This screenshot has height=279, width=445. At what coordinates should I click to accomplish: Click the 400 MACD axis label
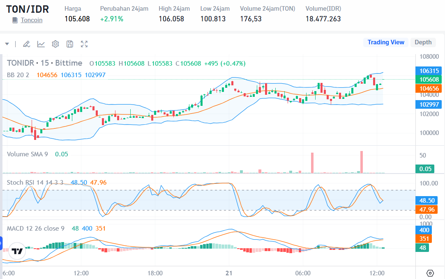click(x=424, y=230)
